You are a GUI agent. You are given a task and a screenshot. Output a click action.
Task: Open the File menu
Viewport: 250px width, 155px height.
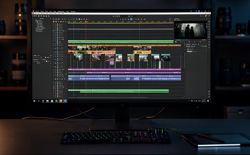pos(35,13)
